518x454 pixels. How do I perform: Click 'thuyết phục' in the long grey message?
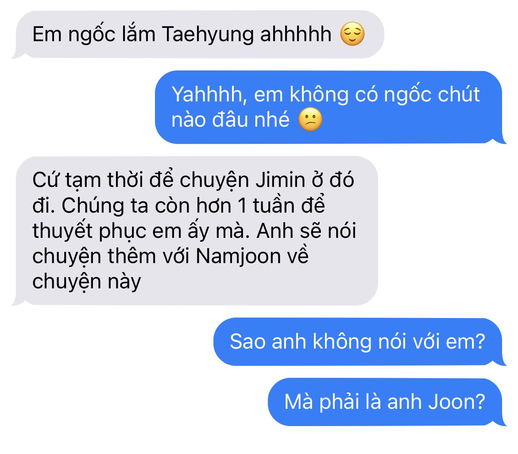coord(89,231)
